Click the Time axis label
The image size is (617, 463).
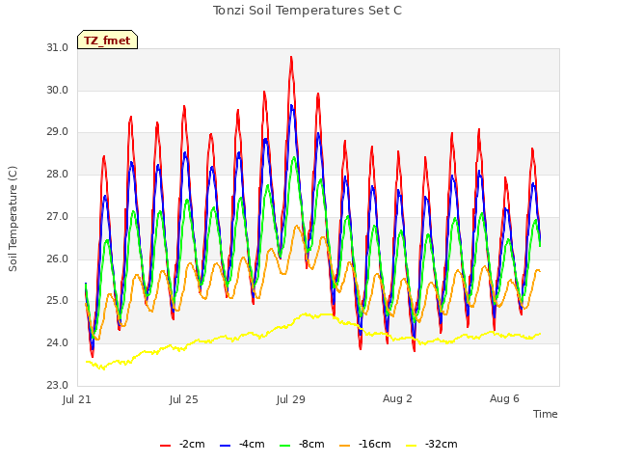pyautogui.click(x=546, y=414)
